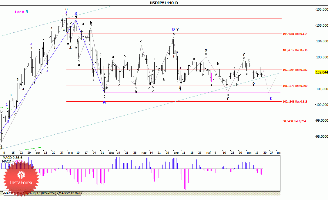Click the MACD = -0.15 value readout
328x200 pixels.
pos(12,162)
